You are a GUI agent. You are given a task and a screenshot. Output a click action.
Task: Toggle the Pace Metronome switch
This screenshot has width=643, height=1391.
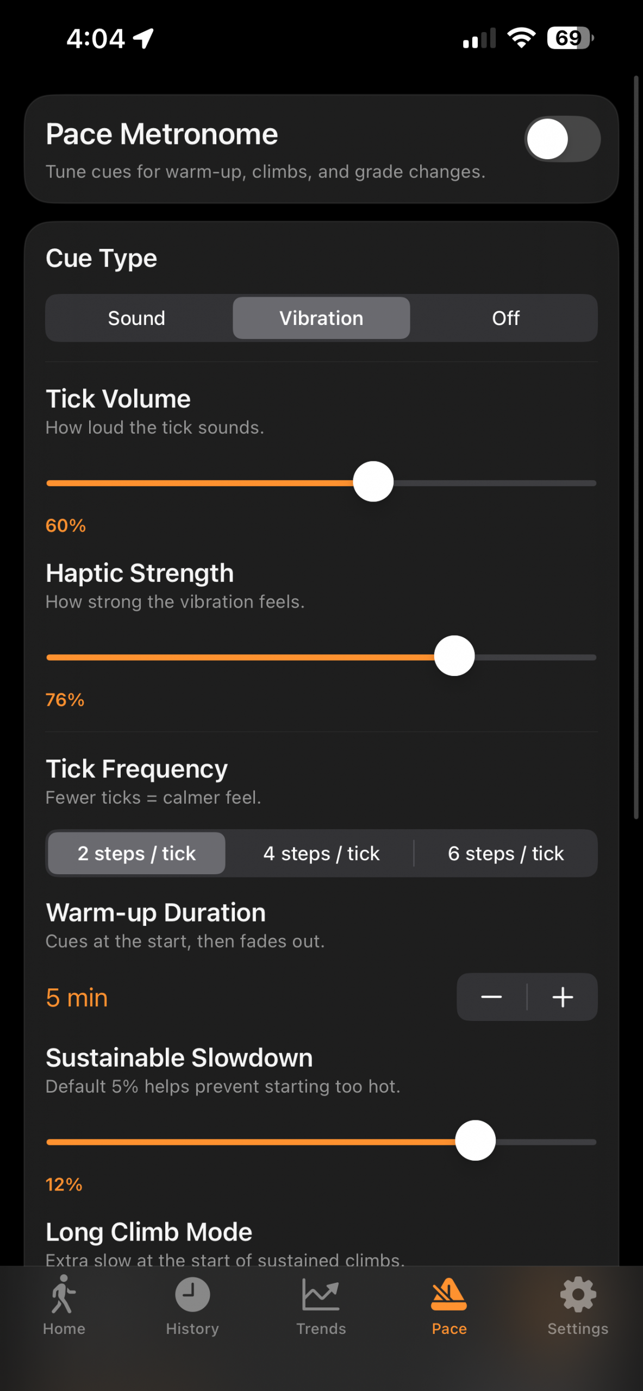tap(562, 139)
